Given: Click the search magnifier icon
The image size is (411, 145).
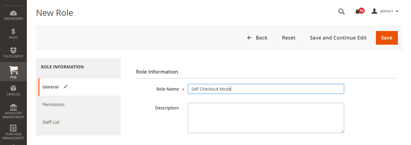Looking at the screenshot, I should pyautogui.click(x=341, y=12).
